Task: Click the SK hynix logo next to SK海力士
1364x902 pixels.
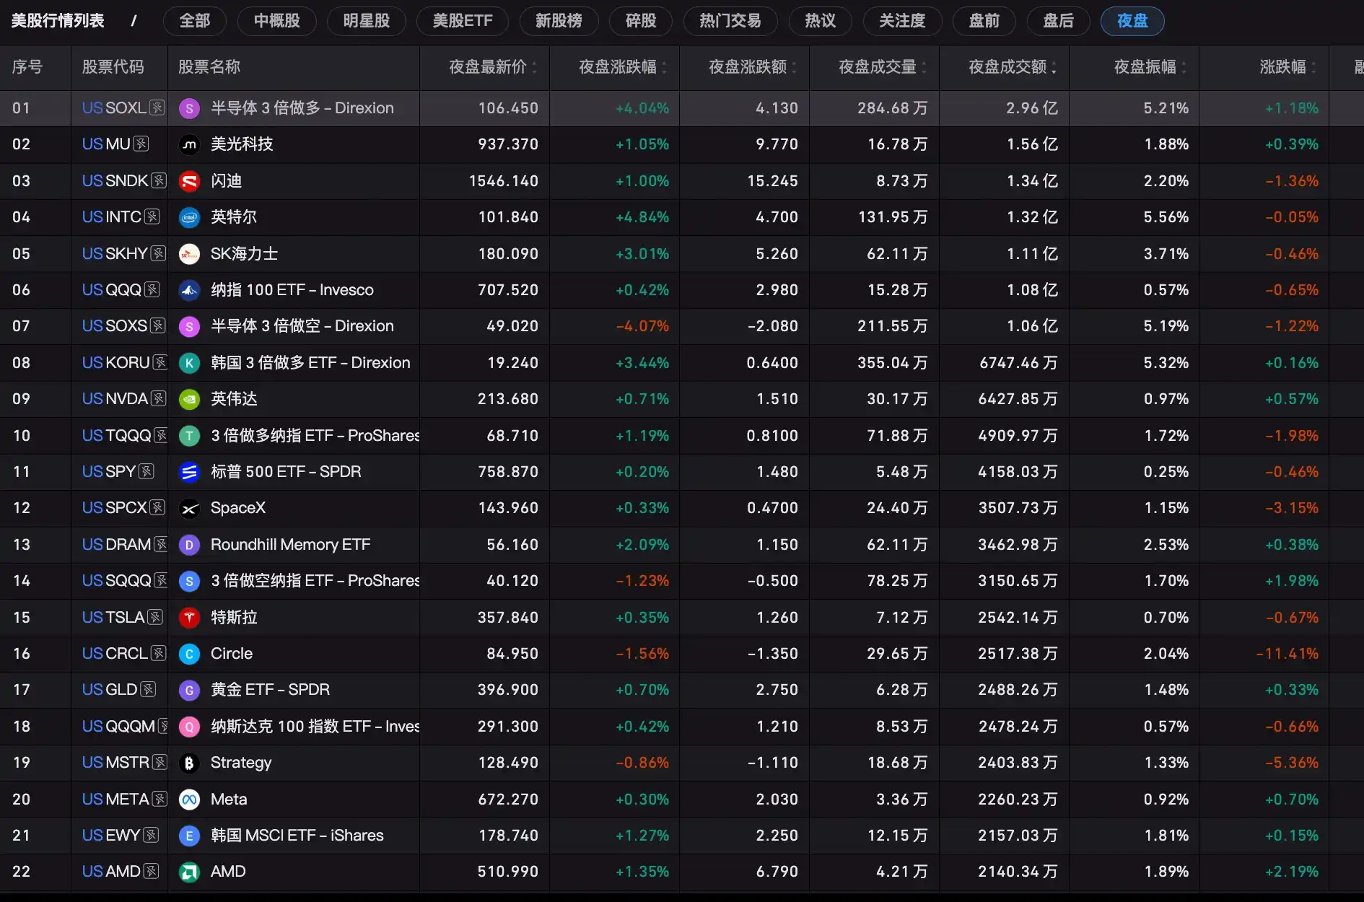Action: click(x=189, y=254)
